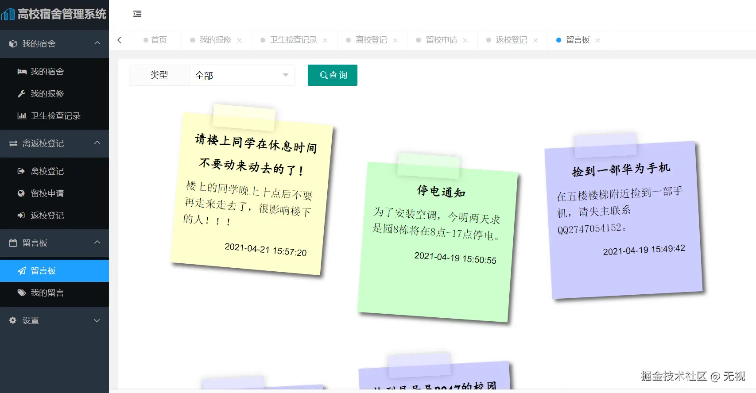
Task: Click the 高校宿舍管理系统 title text
Action: 62,14
